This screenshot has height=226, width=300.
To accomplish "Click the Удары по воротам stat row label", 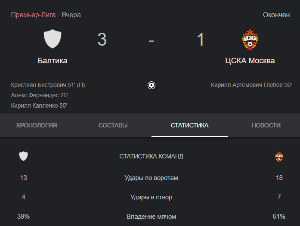I will [152, 178].
